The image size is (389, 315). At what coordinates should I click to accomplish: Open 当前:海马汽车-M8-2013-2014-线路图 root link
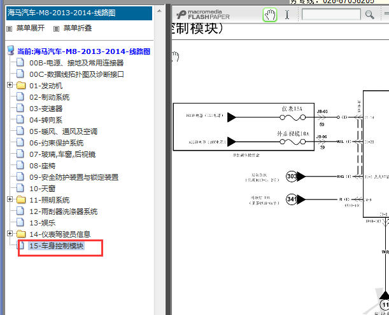pyautogui.click(x=83, y=51)
